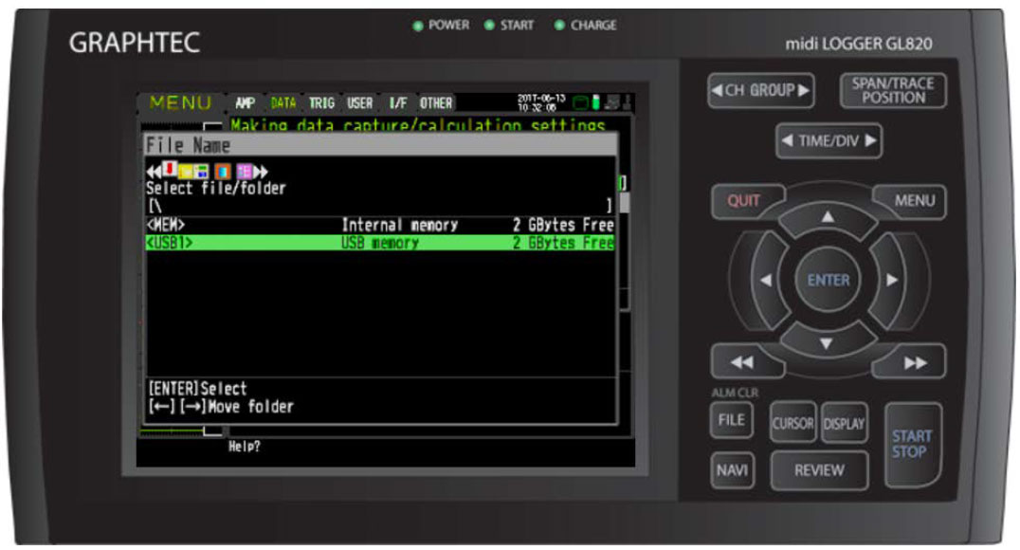Click the ENTER key
The height and width of the screenshot is (550, 1020).
[829, 281]
